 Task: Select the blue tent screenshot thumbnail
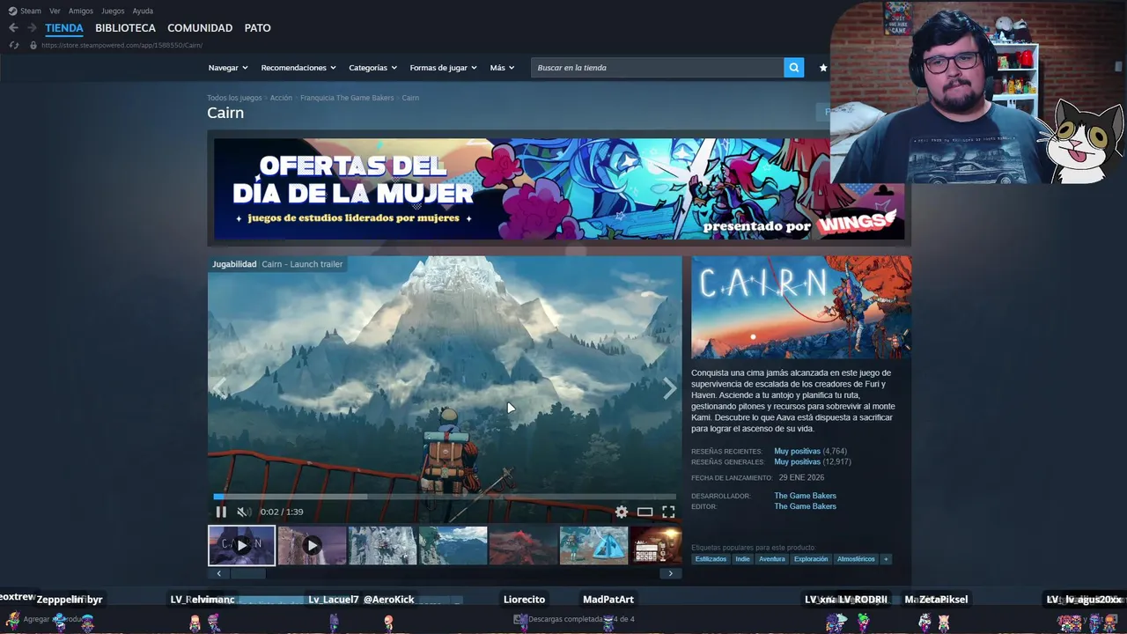tap(593, 545)
